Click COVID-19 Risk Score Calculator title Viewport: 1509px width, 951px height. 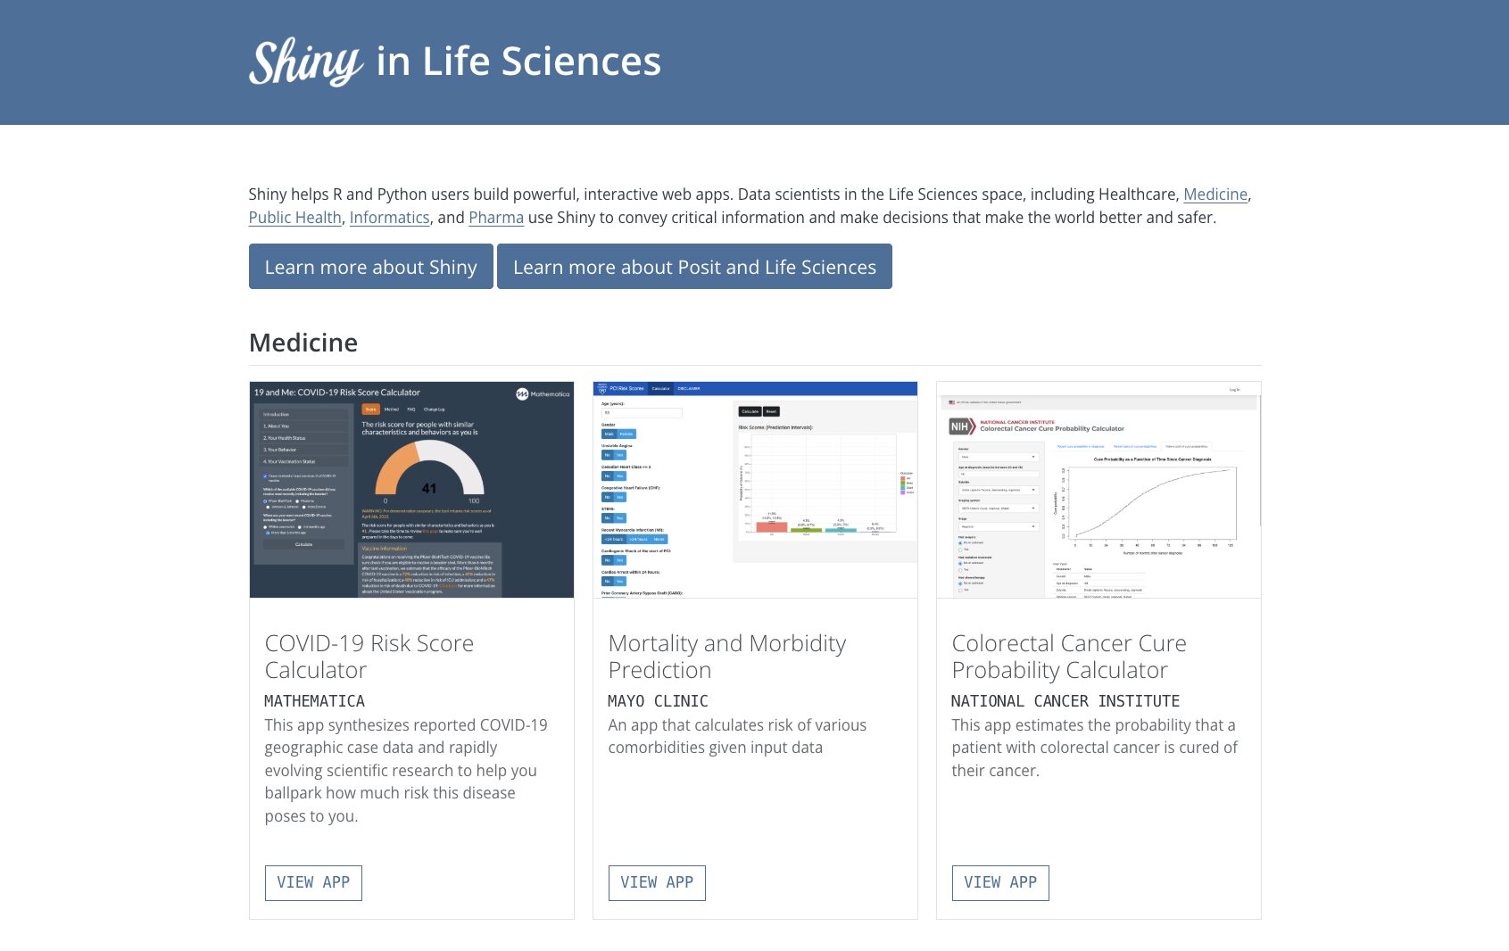pyautogui.click(x=369, y=657)
